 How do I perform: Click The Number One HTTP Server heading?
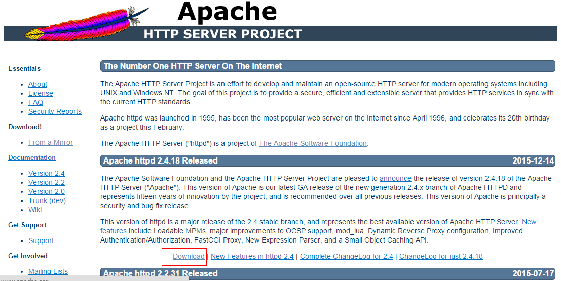(x=193, y=66)
